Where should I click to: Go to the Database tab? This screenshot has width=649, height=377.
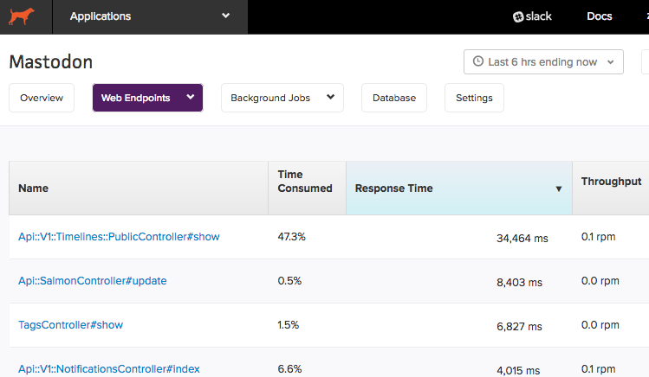coord(394,98)
